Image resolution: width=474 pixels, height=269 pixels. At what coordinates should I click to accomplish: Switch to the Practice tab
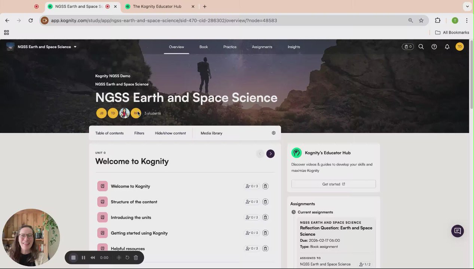[x=230, y=47]
